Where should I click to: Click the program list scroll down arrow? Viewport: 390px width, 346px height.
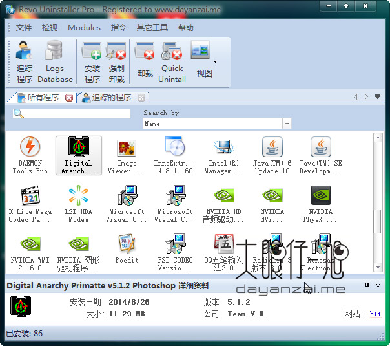[378, 268]
